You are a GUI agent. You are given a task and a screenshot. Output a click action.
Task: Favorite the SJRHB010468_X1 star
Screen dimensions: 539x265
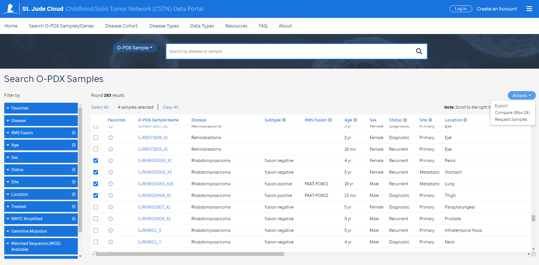click(x=111, y=195)
